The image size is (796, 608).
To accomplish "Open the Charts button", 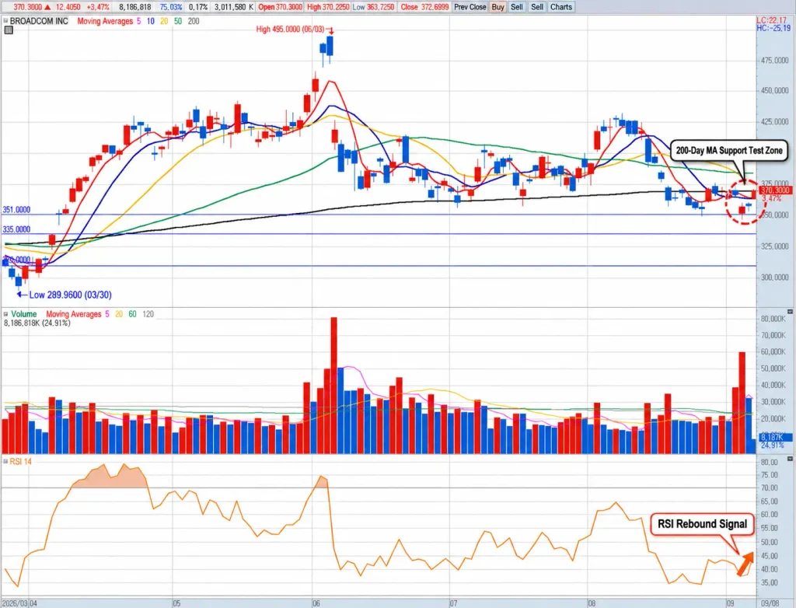I will pos(561,7).
